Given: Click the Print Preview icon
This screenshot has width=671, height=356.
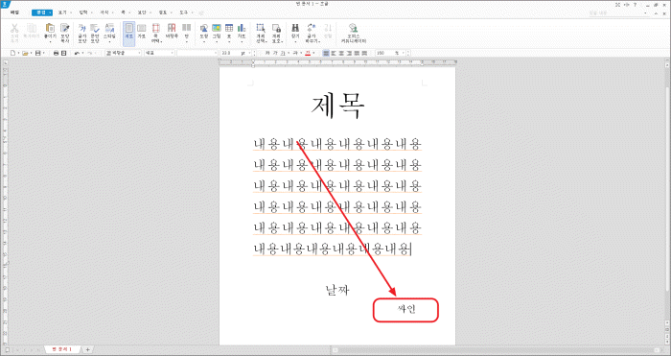Looking at the screenshot, I should (64, 53).
